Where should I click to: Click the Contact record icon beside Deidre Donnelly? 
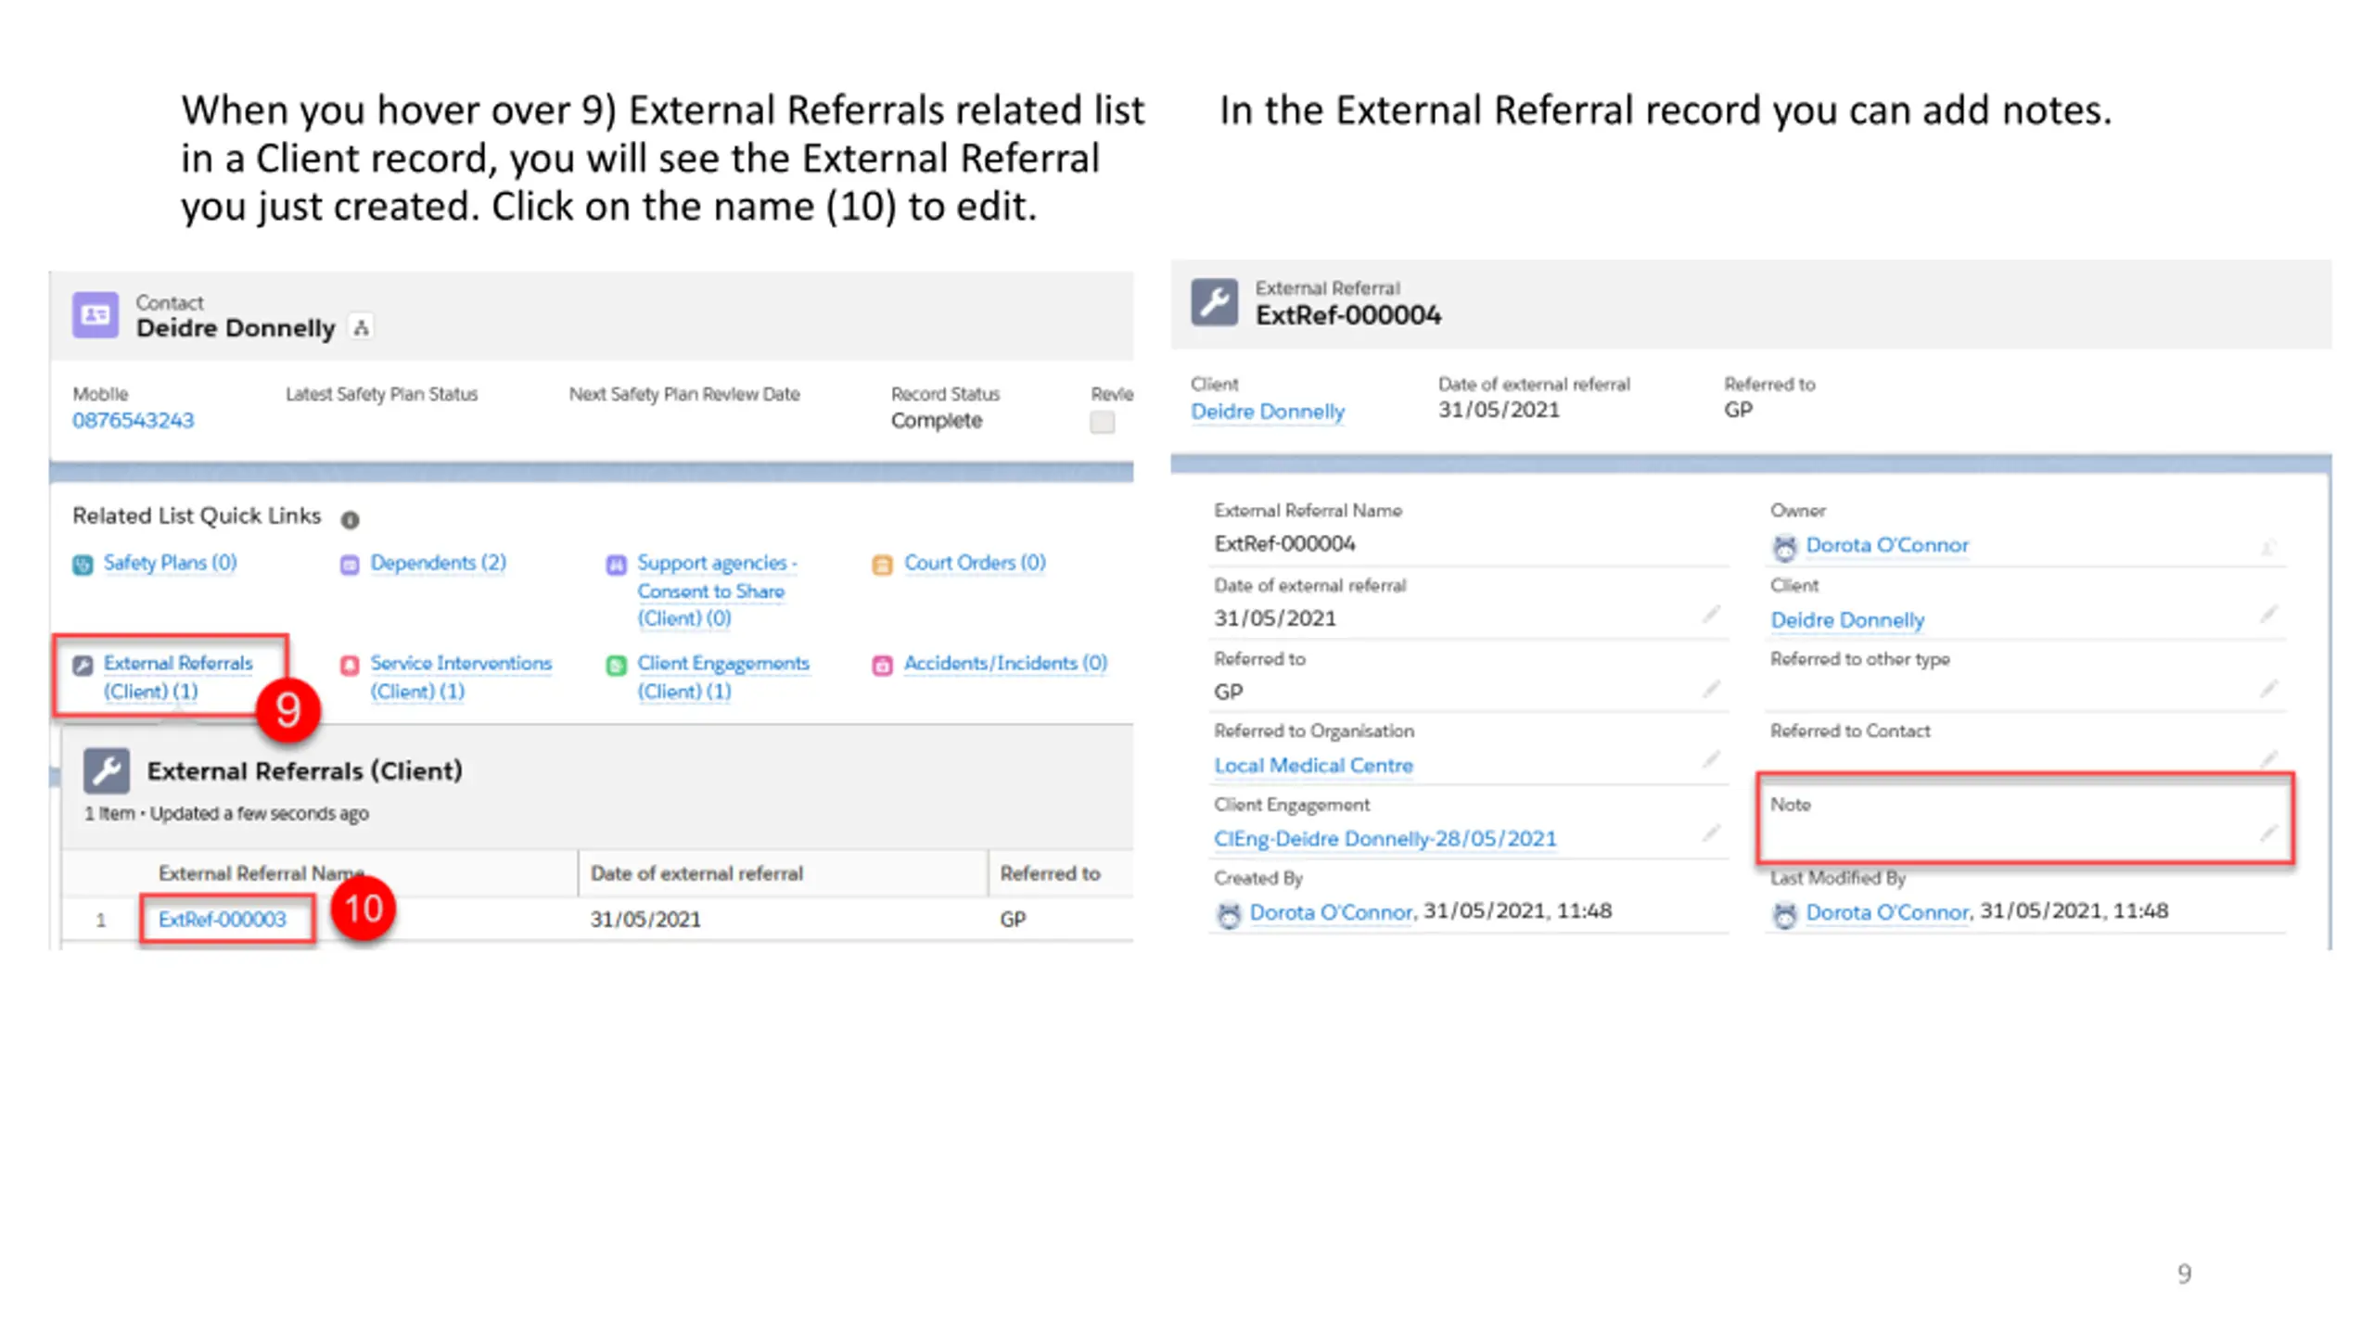pyautogui.click(x=96, y=315)
